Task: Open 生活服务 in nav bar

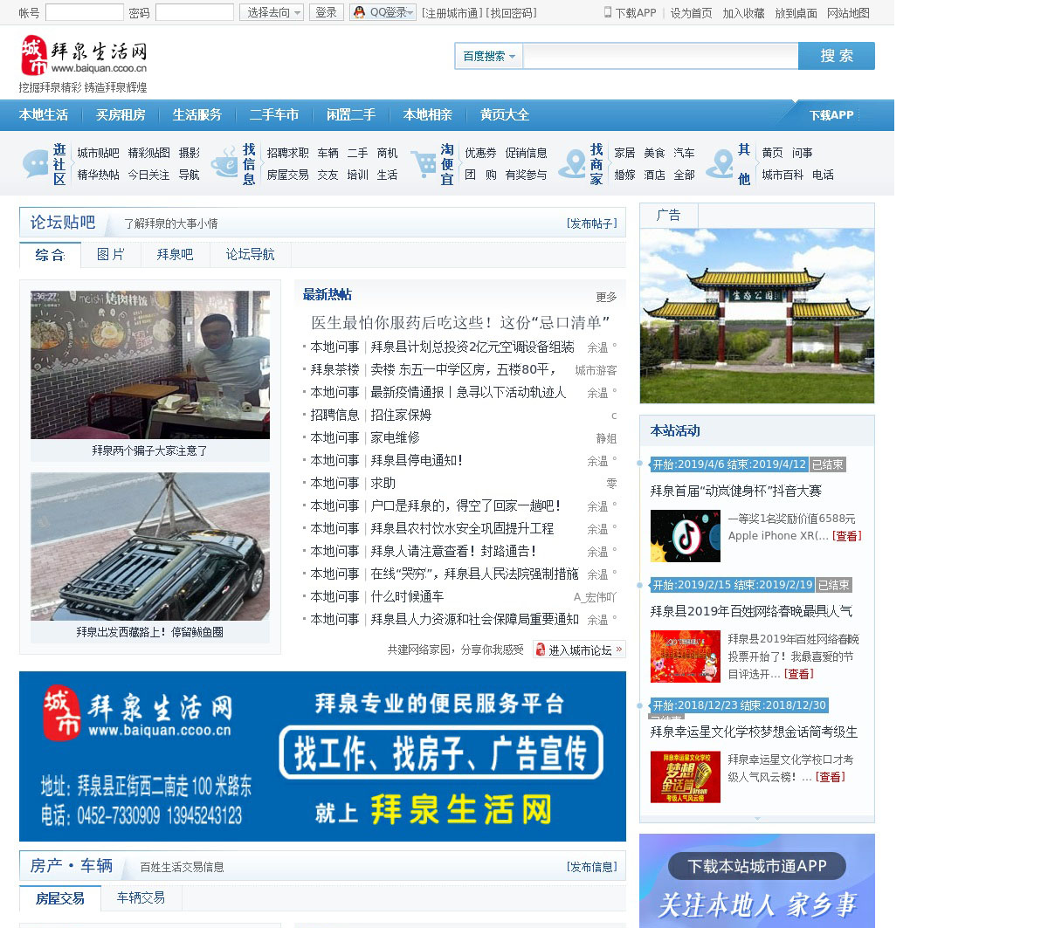Action: 197,115
